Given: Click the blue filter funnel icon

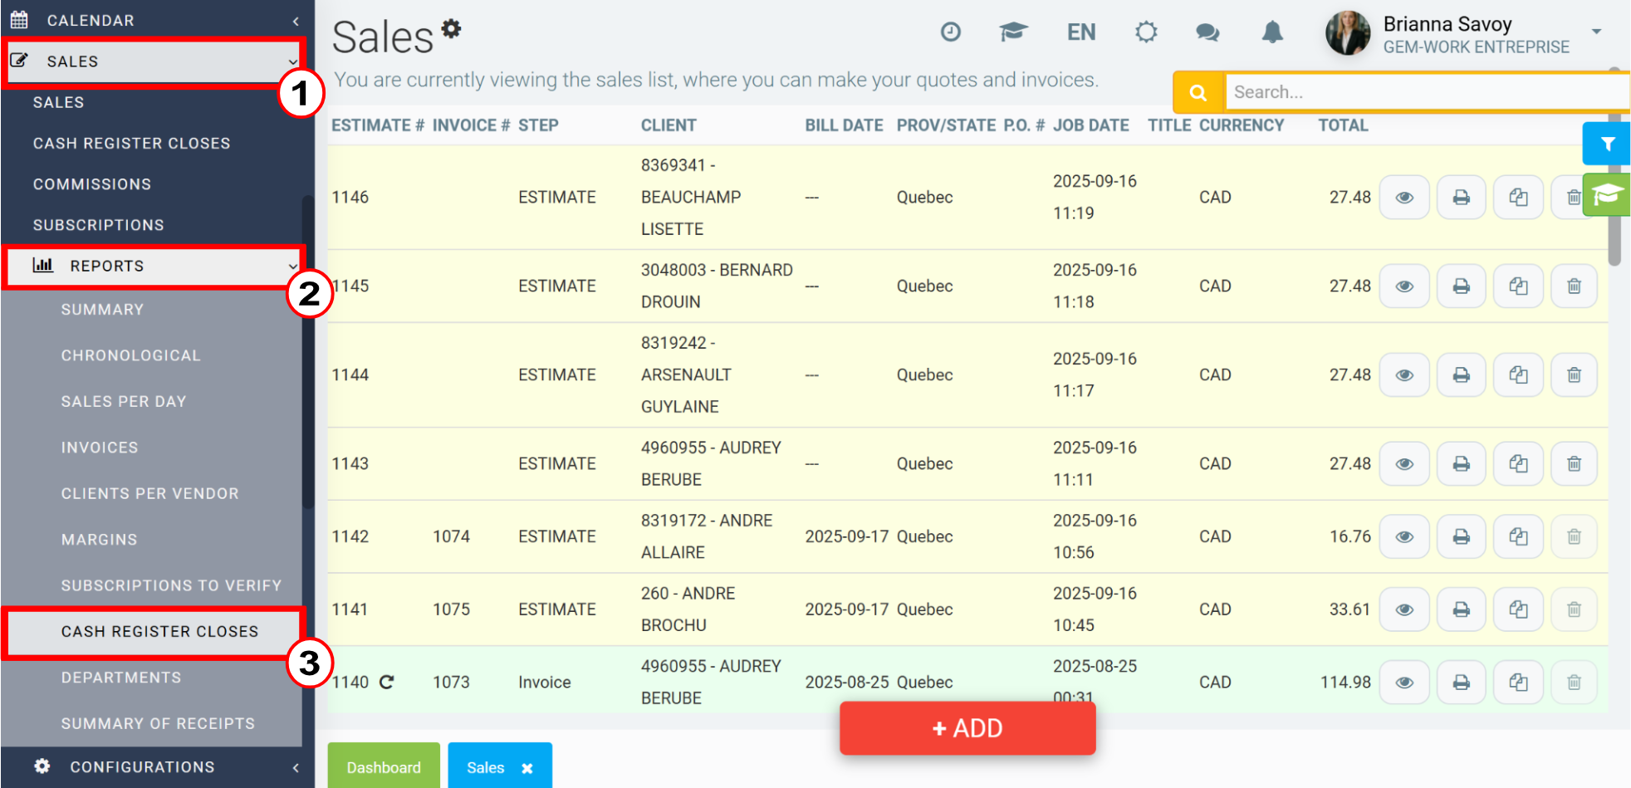Looking at the screenshot, I should 1607,144.
